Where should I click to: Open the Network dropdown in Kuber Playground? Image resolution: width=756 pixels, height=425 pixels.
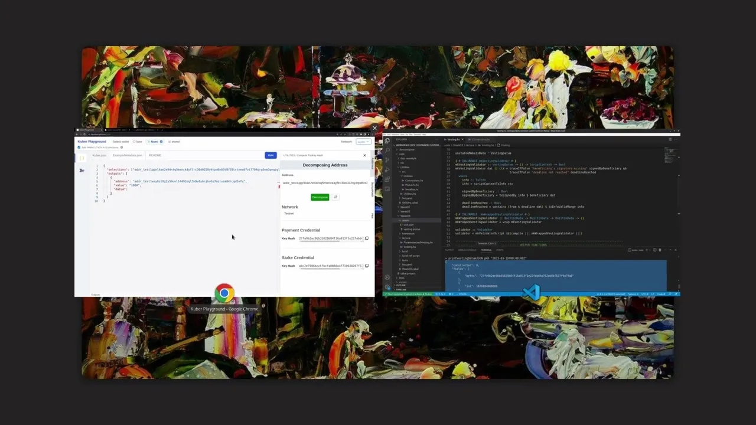[363, 141]
